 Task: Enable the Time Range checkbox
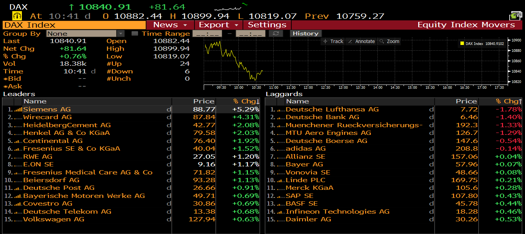tap(135, 33)
